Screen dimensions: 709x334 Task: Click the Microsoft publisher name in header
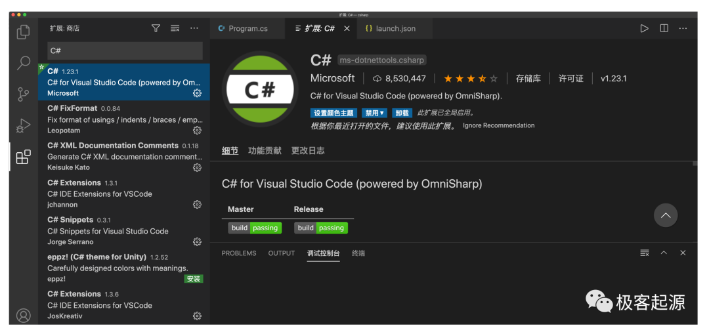click(332, 79)
